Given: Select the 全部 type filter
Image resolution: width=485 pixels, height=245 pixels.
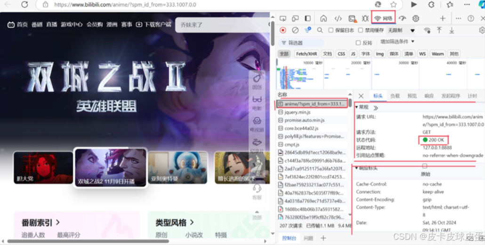Looking at the screenshot, I should point(284,54).
